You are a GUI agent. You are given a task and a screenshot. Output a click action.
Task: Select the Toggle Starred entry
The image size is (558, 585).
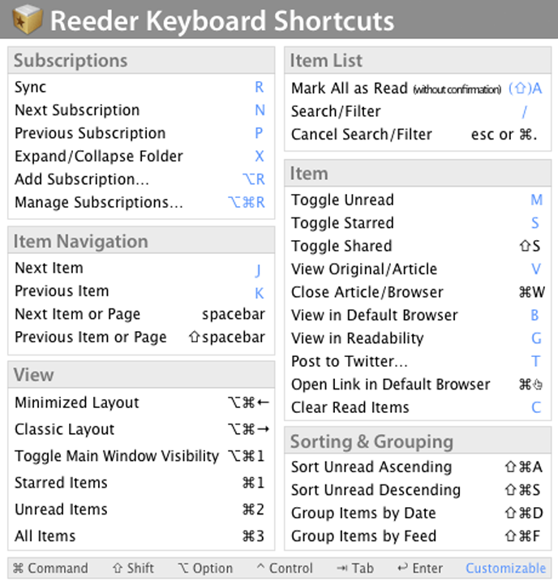(342, 223)
